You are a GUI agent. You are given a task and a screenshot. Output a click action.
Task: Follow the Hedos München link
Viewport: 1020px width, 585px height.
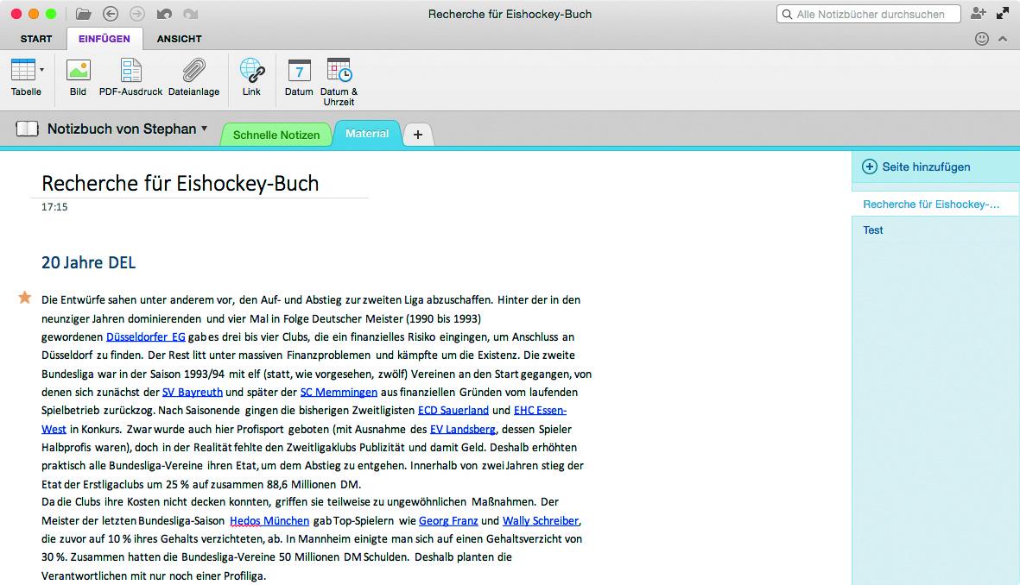pyautogui.click(x=269, y=520)
